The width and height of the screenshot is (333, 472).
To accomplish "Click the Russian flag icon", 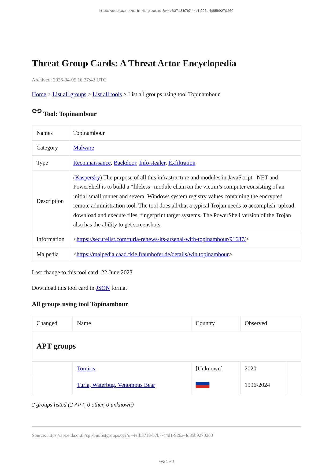I will (x=202, y=385).
